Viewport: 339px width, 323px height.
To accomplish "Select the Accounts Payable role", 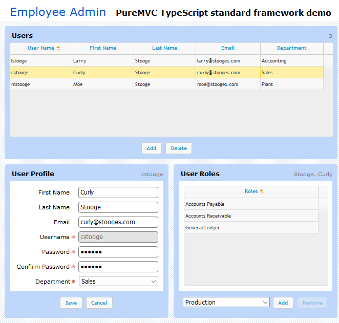I will (x=251, y=204).
